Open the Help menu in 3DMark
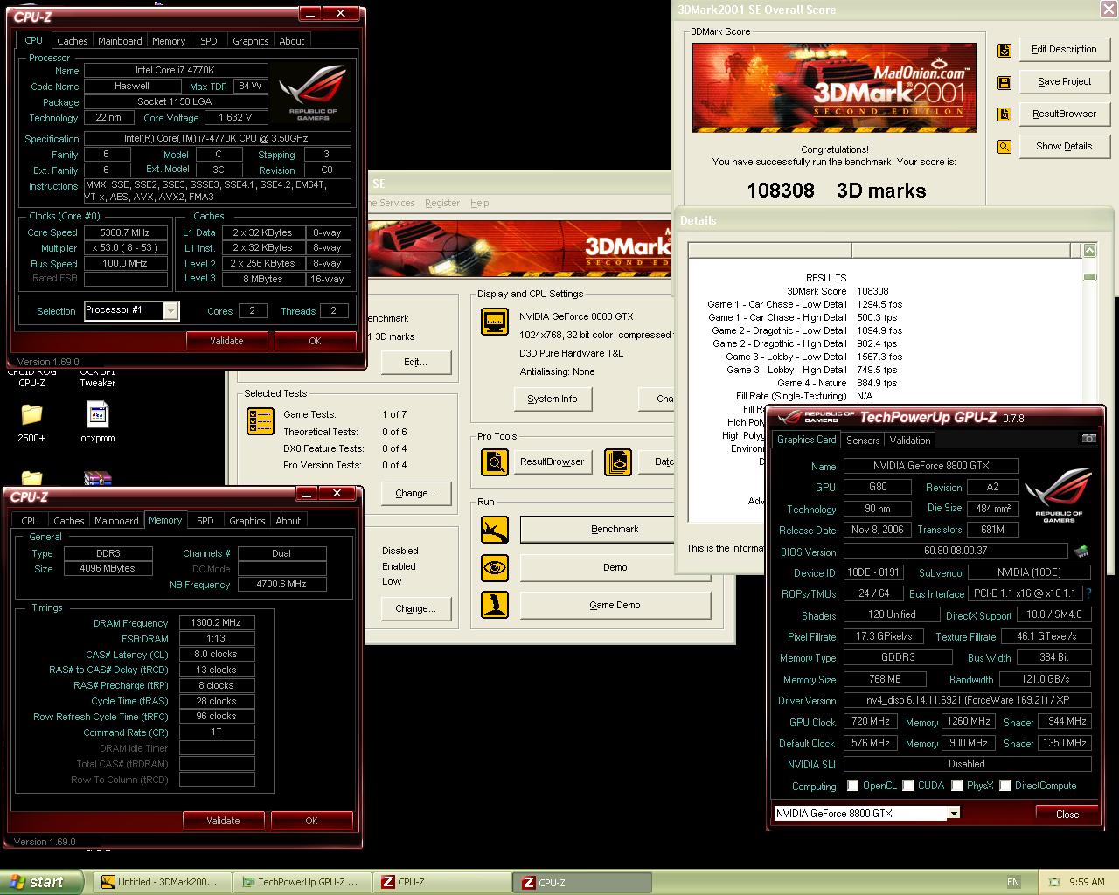 (480, 203)
